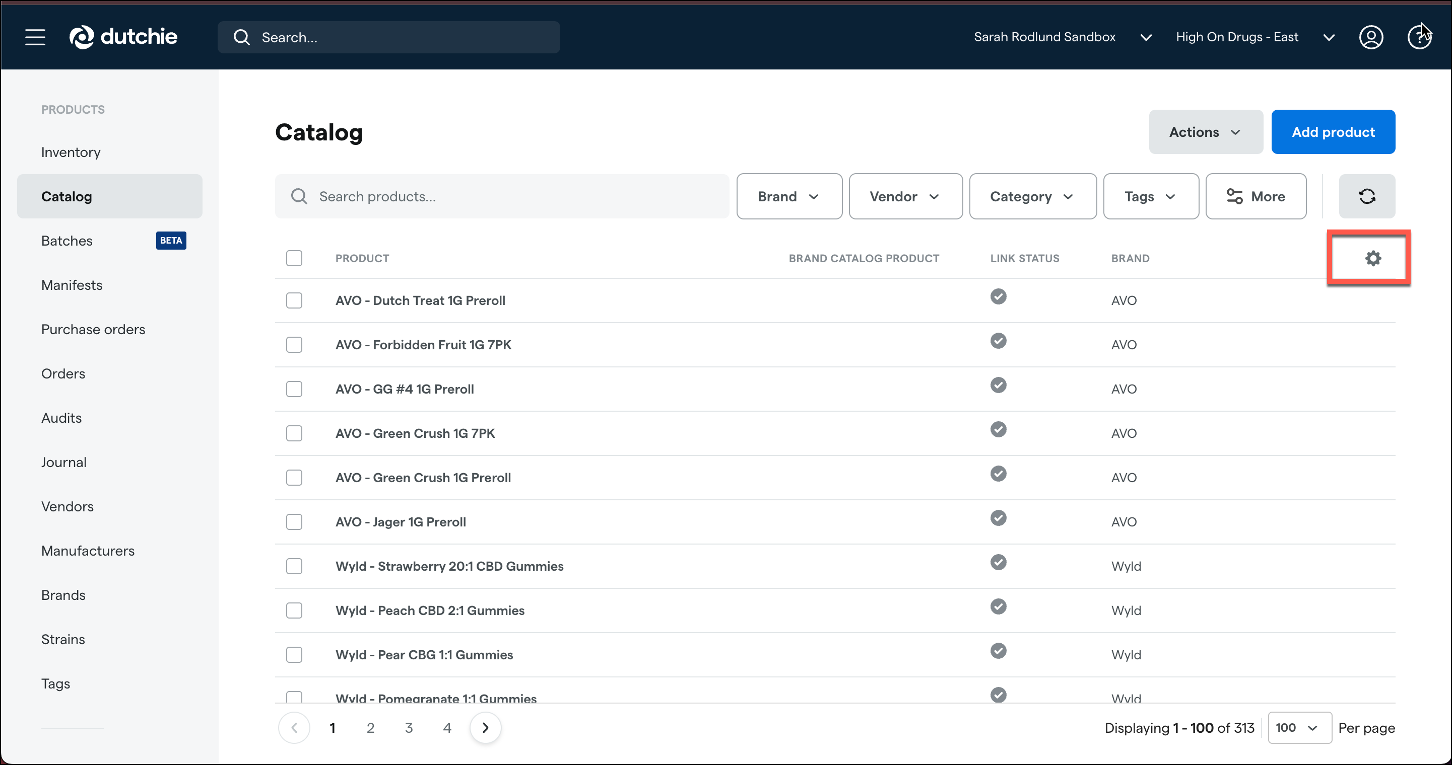The height and width of the screenshot is (765, 1452).
Task: Go to page 3
Action: click(x=409, y=728)
